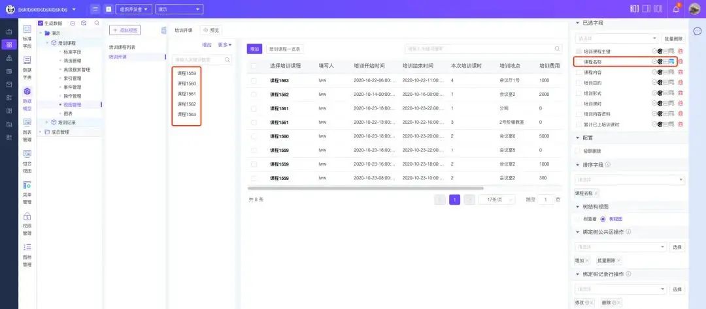Select the highlighted grid icon in the dark sidebar
Viewport: 706px width, 309px height.
tap(9, 44)
